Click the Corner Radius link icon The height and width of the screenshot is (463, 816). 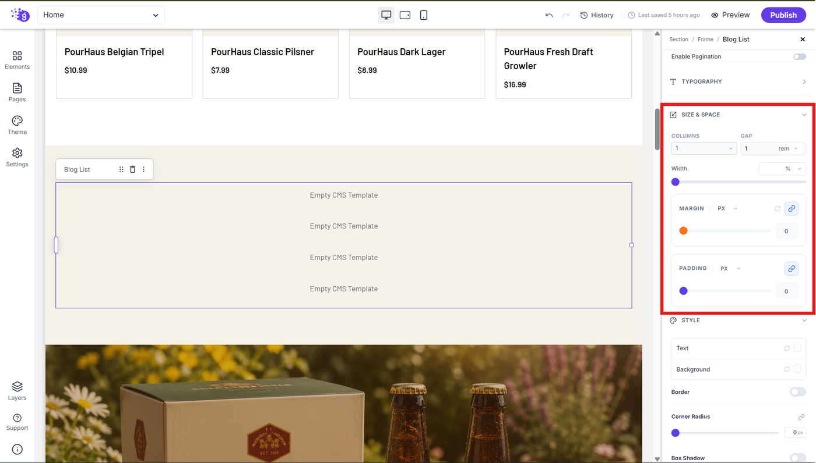click(x=801, y=417)
